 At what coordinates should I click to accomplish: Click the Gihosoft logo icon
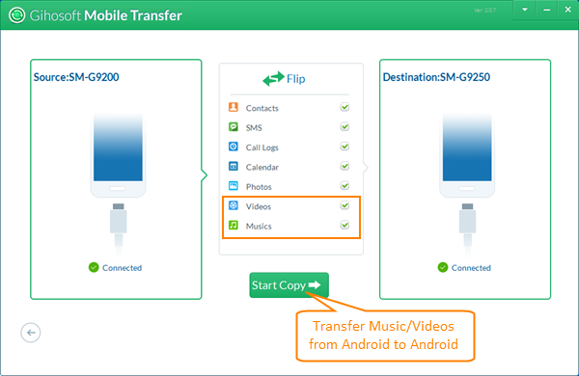point(16,15)
